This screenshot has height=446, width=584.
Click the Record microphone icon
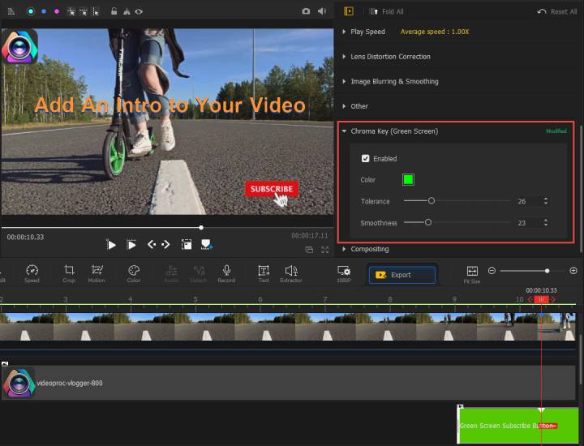tap(226, 273)
